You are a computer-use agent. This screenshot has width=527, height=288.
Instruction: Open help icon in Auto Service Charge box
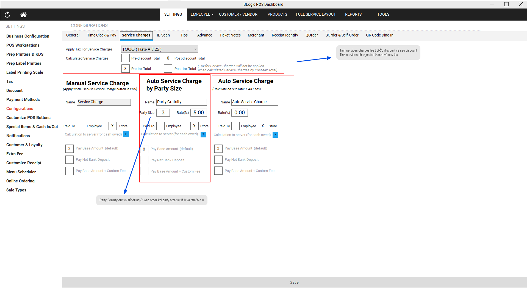(x=275, y=135)
